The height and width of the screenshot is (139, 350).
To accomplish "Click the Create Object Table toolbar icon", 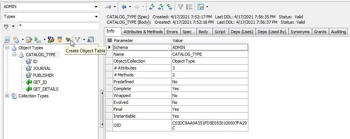I will click(68, 40).
